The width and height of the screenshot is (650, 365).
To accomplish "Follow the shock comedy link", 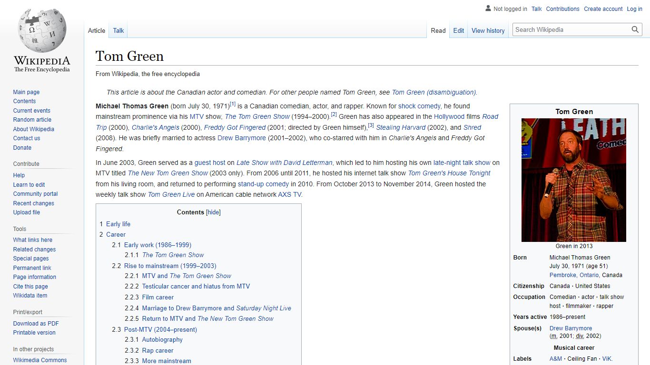I will 419,106.
